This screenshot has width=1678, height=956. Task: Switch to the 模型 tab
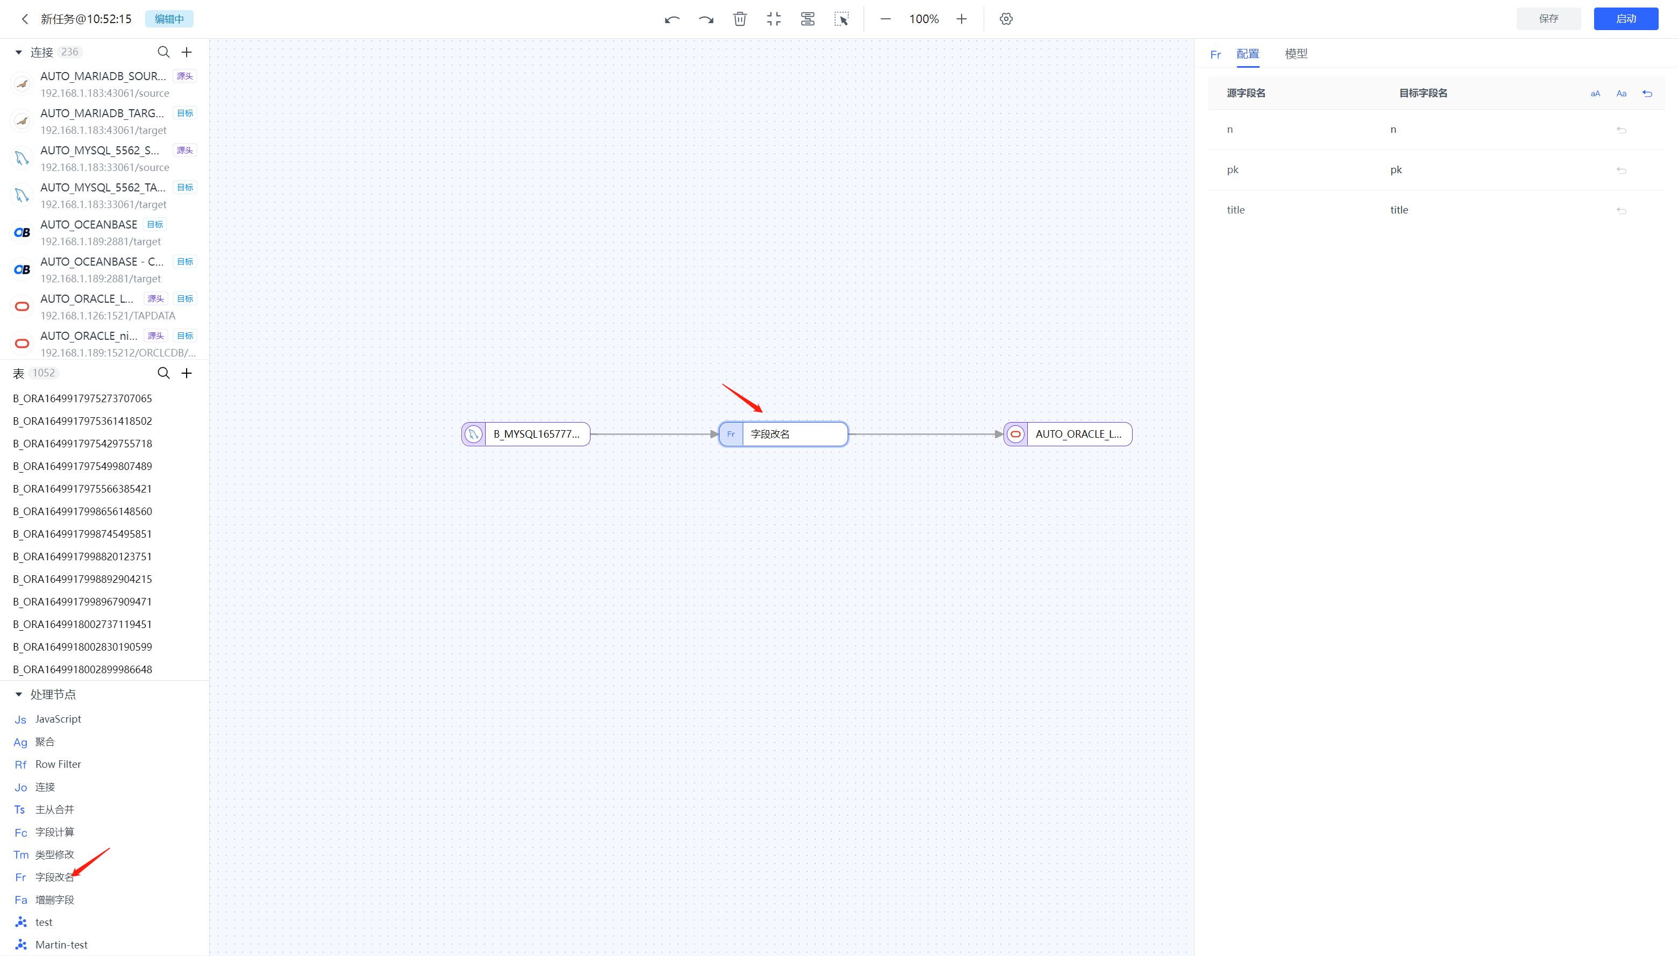1296,54
